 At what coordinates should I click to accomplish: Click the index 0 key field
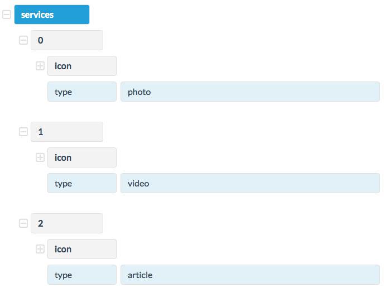(x=67, y=40)
